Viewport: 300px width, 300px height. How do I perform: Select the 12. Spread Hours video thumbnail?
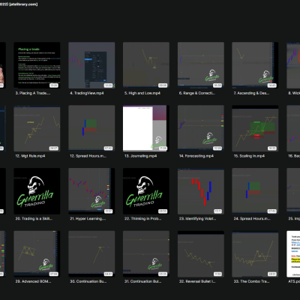[x=91, y=128]
